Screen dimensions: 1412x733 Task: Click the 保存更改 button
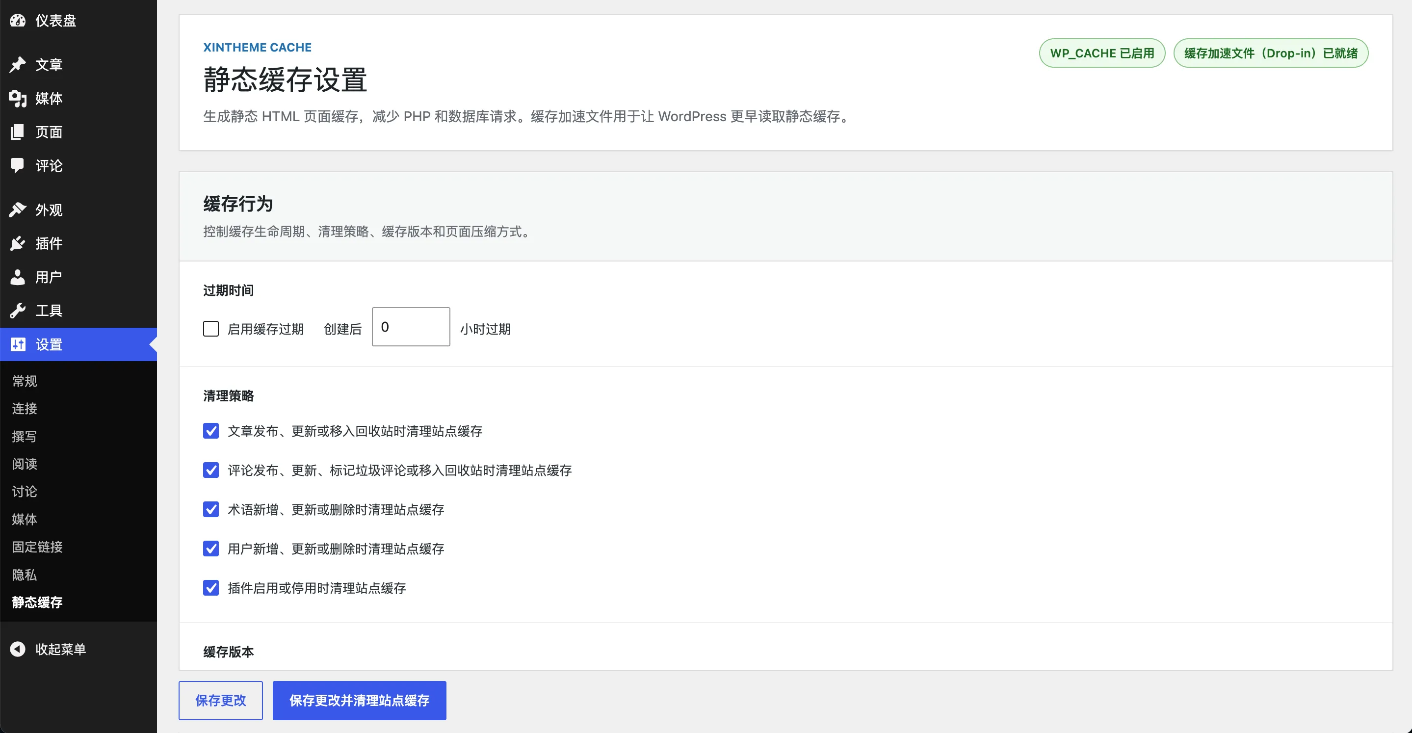(221, 701)
